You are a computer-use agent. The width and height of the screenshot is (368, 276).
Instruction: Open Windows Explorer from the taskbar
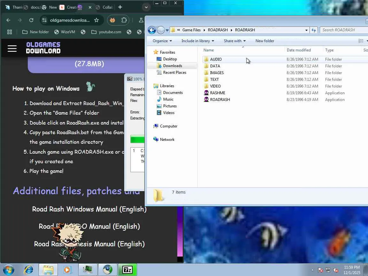48,270
